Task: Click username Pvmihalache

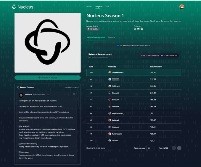Action: click(x=117, y=134)
